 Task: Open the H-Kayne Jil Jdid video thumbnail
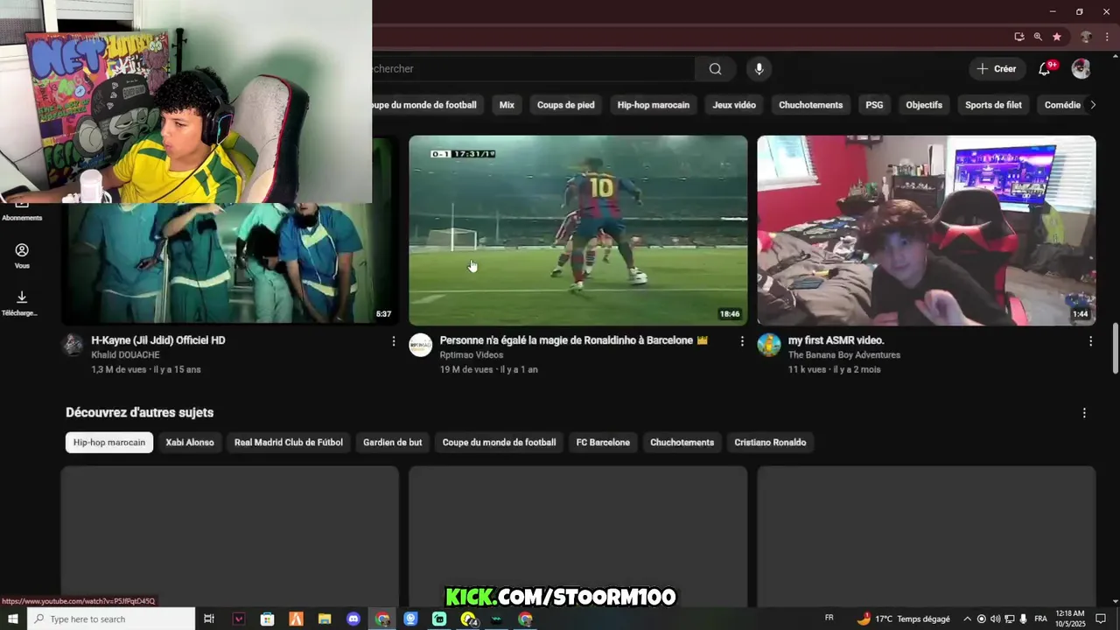point(230,262)
